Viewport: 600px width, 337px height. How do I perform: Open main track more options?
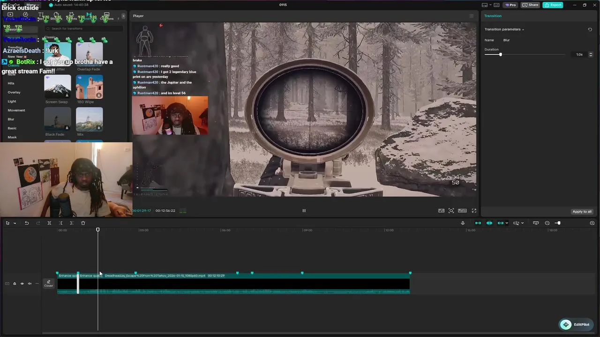pyautogui.click(x=37, y=284)
